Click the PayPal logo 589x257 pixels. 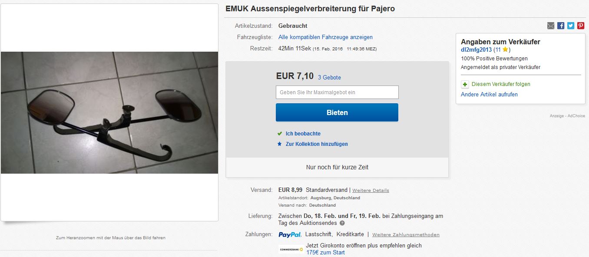pos(290,234)
